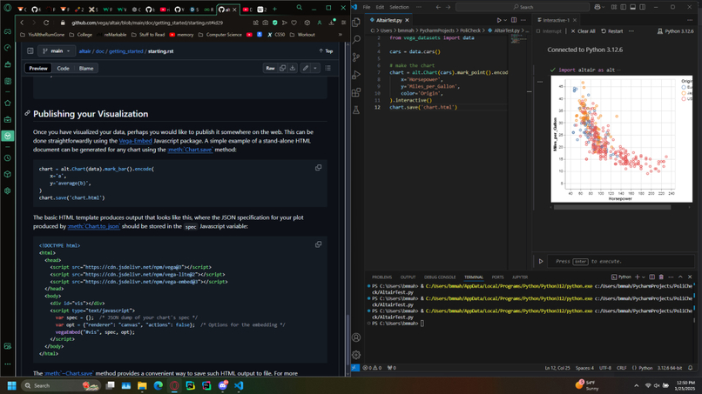Copy the chart.save code snippet

point(318,168)
